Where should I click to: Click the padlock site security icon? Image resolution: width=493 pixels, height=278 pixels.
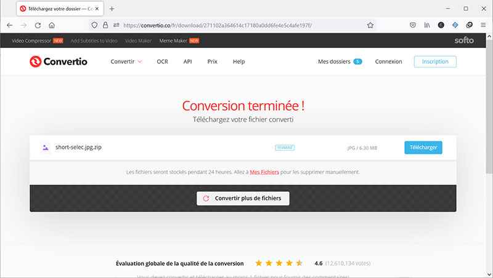(x=105, y=25)
